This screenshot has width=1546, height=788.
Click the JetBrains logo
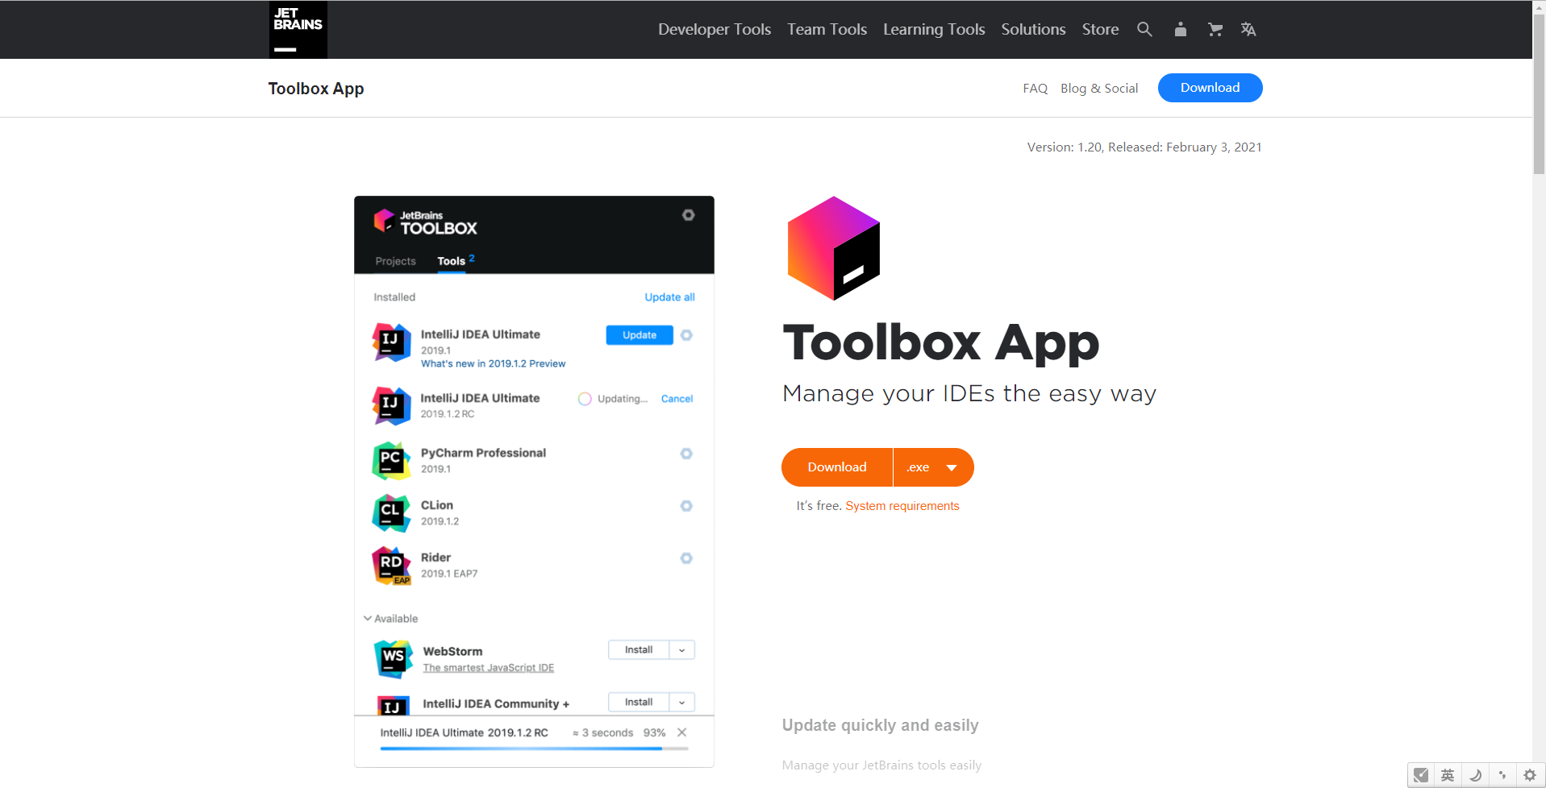298,30
